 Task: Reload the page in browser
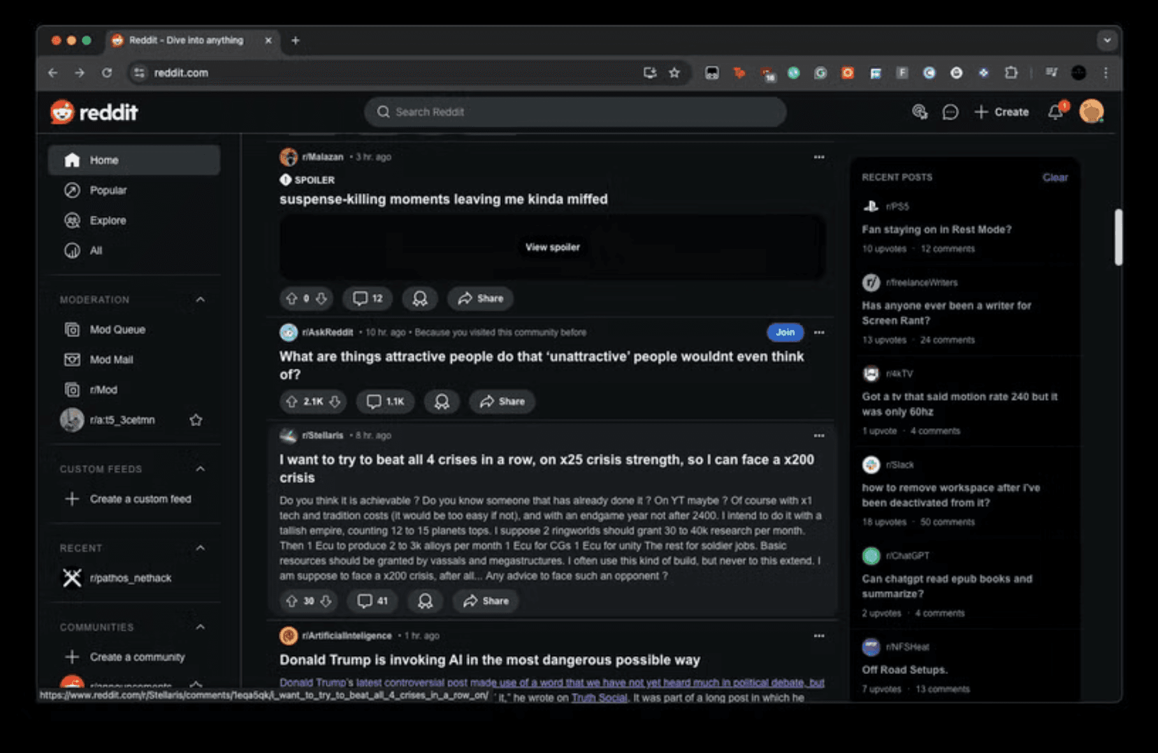(x=106, y=73)
